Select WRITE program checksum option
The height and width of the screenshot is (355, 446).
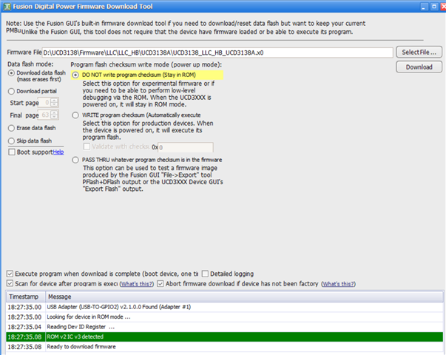[x=75, y=115]
